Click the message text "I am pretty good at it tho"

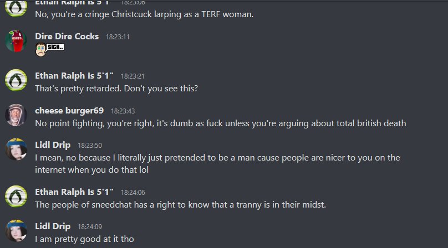click(84, 239)
